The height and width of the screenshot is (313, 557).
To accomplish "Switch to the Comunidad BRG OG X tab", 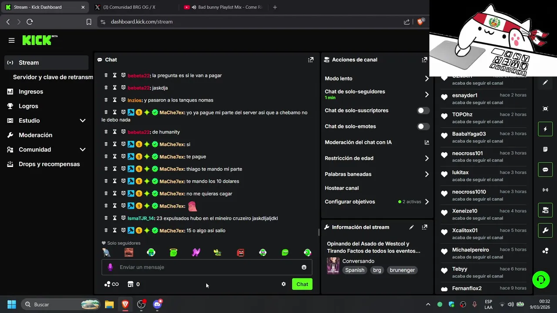I will tap(134, 7).
